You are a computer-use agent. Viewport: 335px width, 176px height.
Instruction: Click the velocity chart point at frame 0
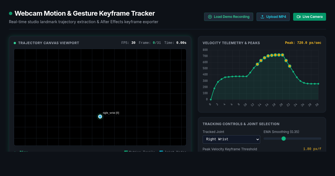click(211, 99)
